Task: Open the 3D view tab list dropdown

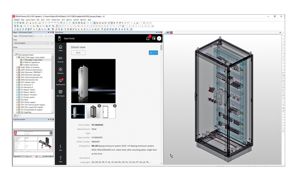Action: 280,32
